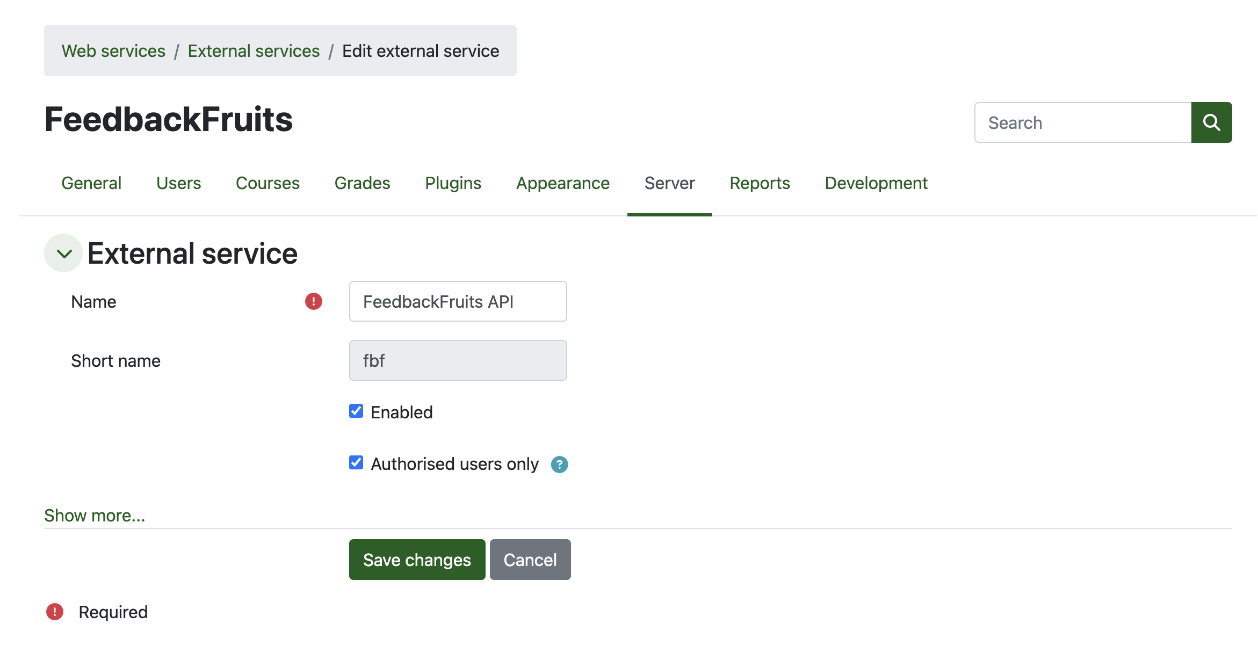Click the Edit external service breadcrumb text
Viewport: 1258px width, 667px height.
coord(421,51)
